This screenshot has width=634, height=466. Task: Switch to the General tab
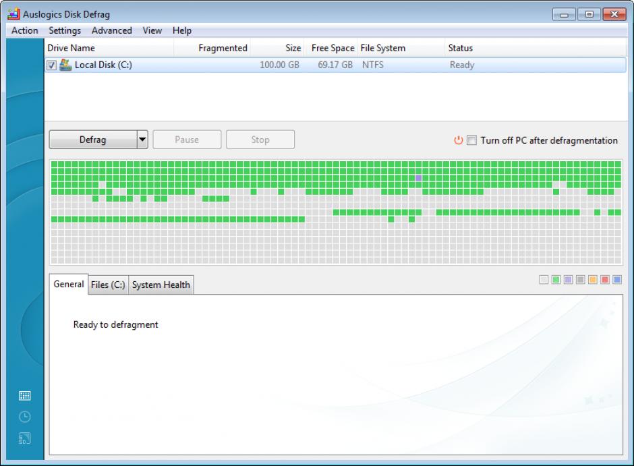point(68,284)
